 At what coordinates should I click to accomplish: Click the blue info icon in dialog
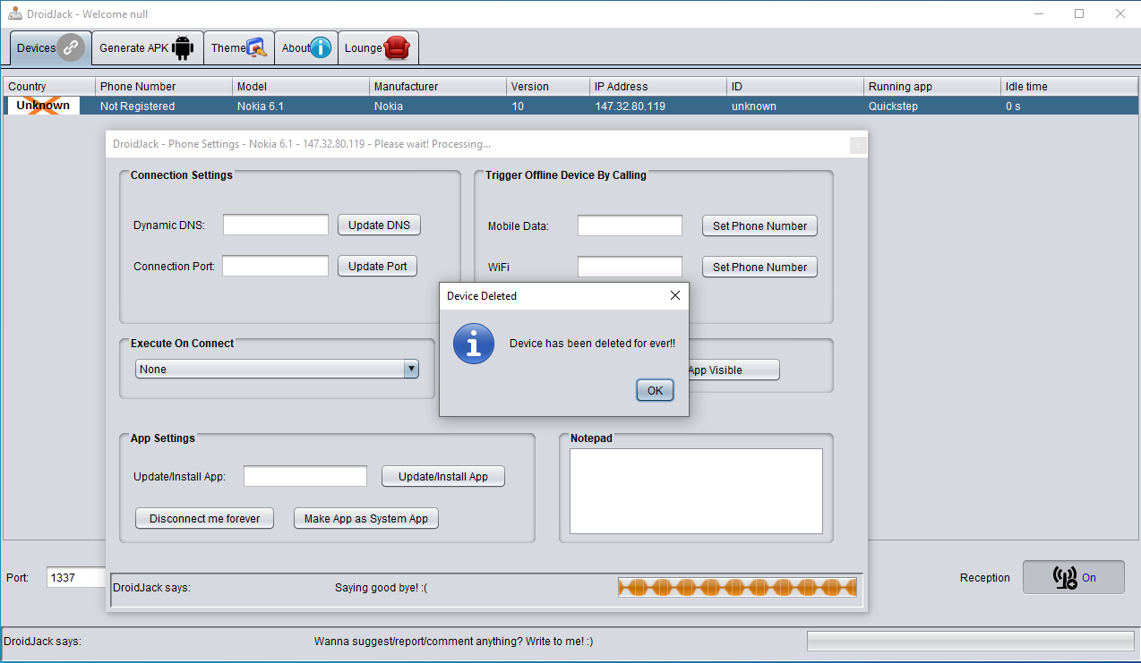coord(474,344)
